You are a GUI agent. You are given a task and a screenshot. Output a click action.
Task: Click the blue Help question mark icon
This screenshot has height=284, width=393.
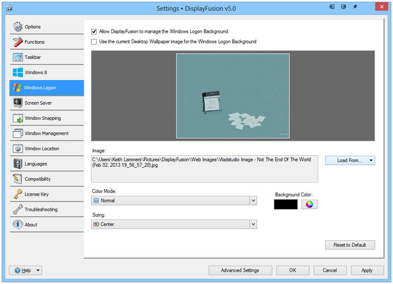17,270
